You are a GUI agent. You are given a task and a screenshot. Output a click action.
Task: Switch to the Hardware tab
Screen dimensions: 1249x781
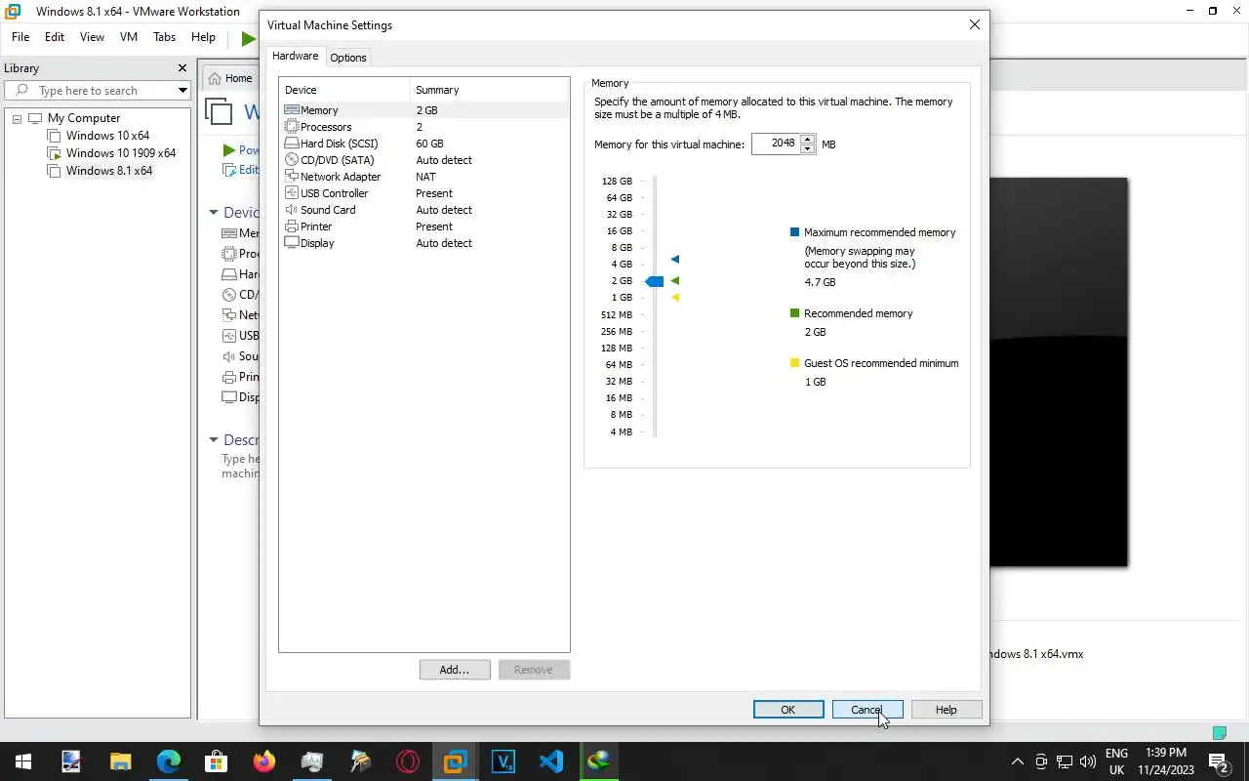(296, 57)
